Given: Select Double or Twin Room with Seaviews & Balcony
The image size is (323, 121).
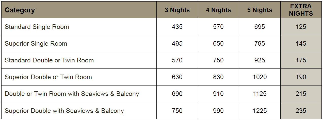Looking at the screenshot, I should coord(72,94).
